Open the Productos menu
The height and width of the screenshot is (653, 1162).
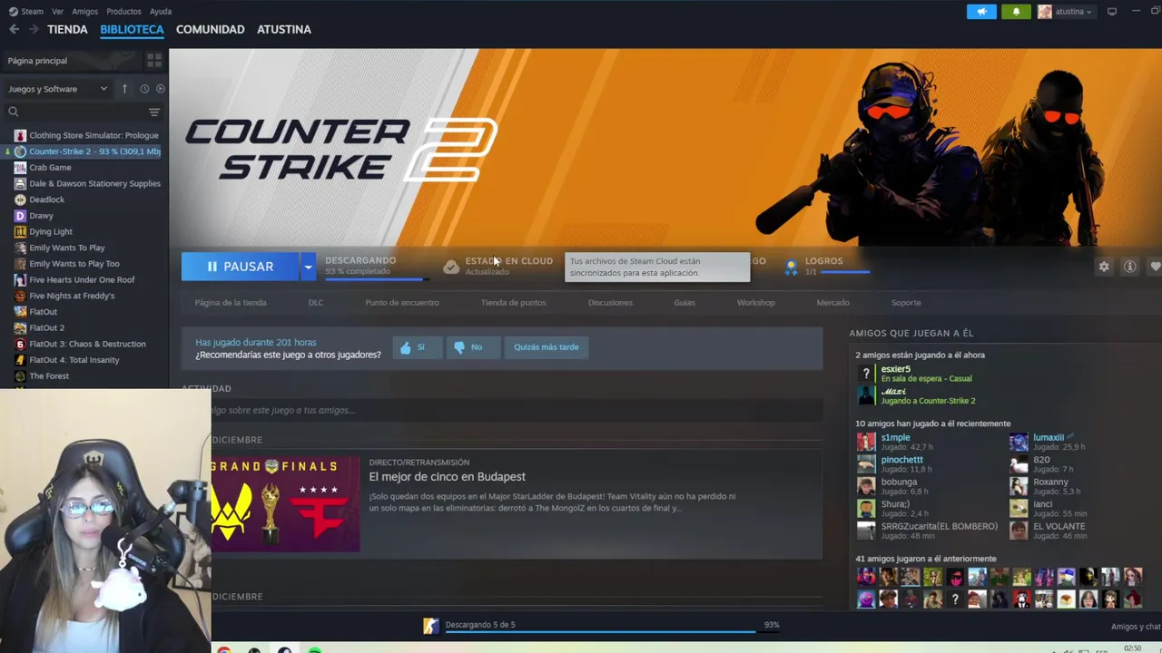[123, 12]
